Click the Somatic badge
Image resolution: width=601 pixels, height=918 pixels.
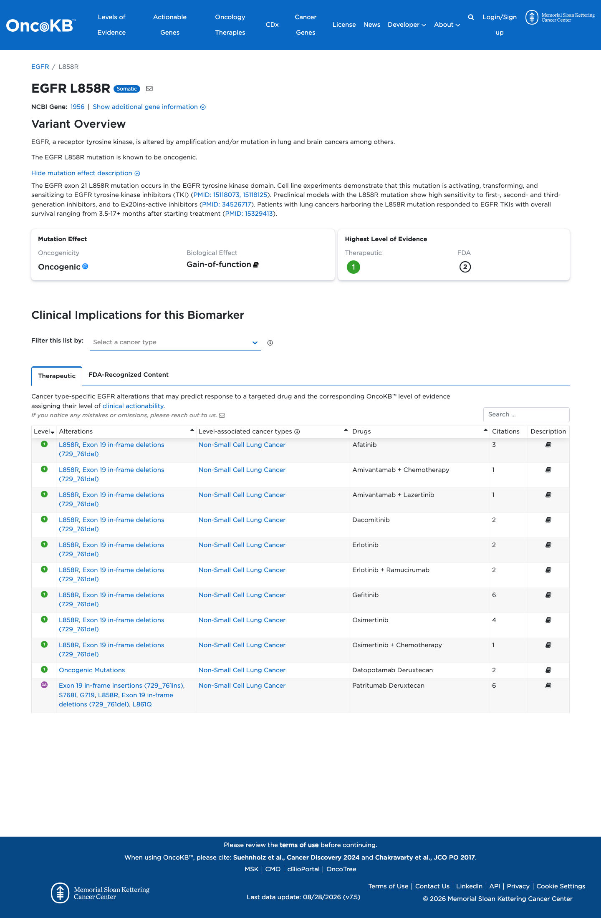[127, 89]
